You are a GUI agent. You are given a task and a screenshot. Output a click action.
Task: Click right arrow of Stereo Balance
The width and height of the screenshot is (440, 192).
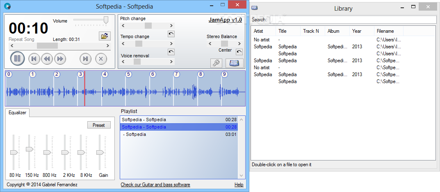pyautogui.click(x=239, y=43)
